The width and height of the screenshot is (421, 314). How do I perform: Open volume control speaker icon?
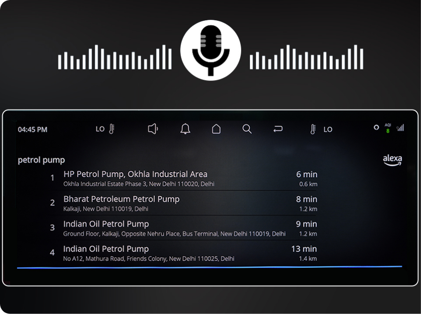point(153,129)
